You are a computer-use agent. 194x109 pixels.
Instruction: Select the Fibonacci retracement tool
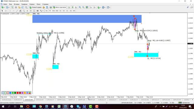[24, 11]
